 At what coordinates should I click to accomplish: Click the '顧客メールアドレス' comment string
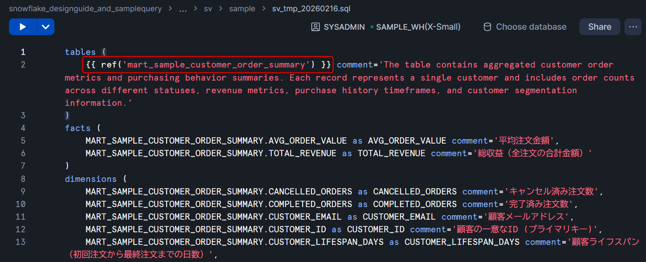pyautogui.click(x=526, y=217)
